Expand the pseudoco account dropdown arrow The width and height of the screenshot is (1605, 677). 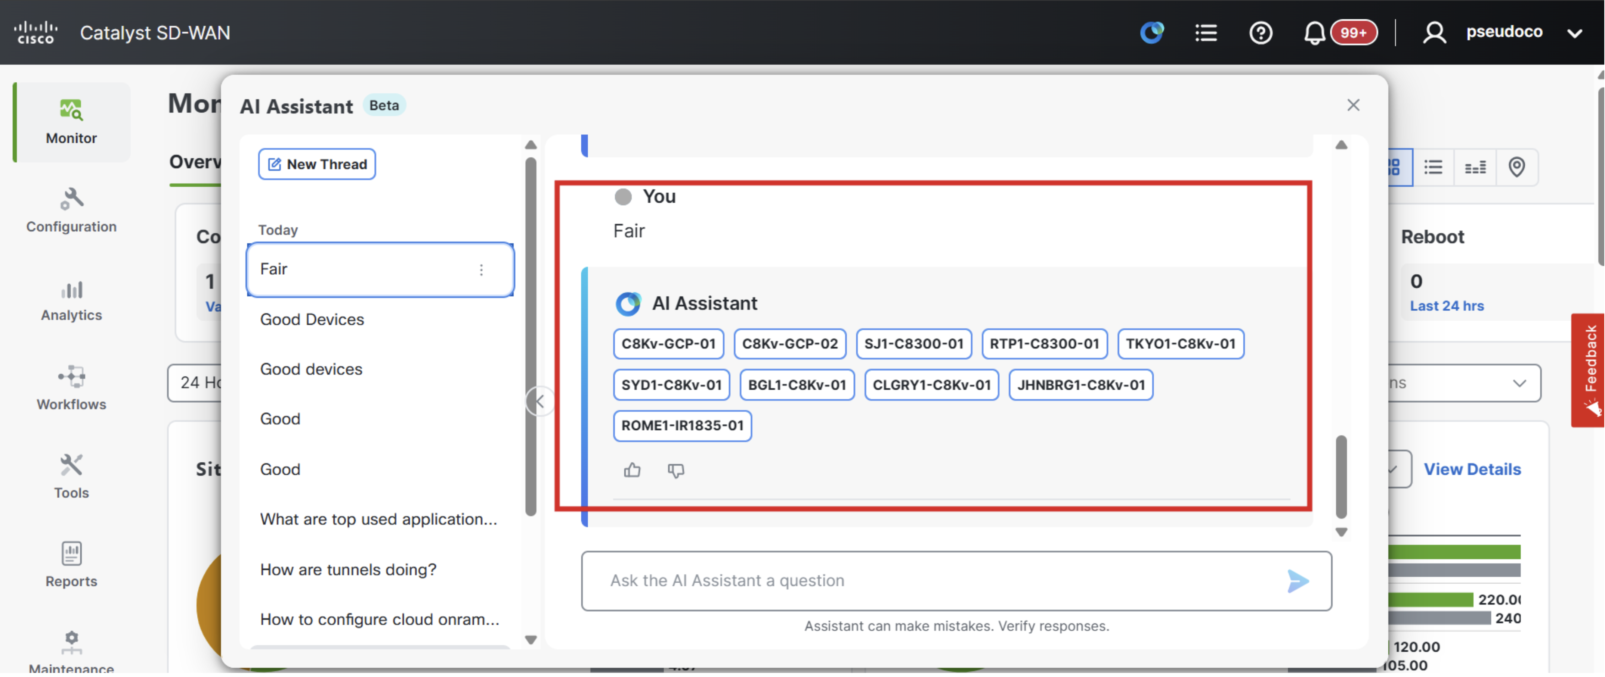pos(1574,34)
